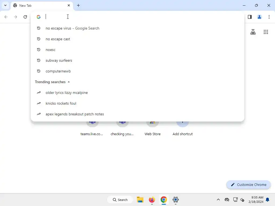Choose suggestion 'noesc'

point(137,50)
